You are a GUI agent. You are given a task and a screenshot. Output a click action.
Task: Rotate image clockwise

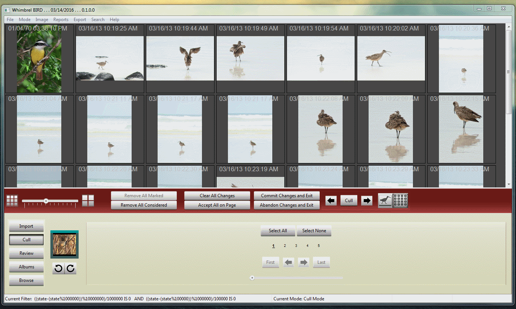(70, 268)
